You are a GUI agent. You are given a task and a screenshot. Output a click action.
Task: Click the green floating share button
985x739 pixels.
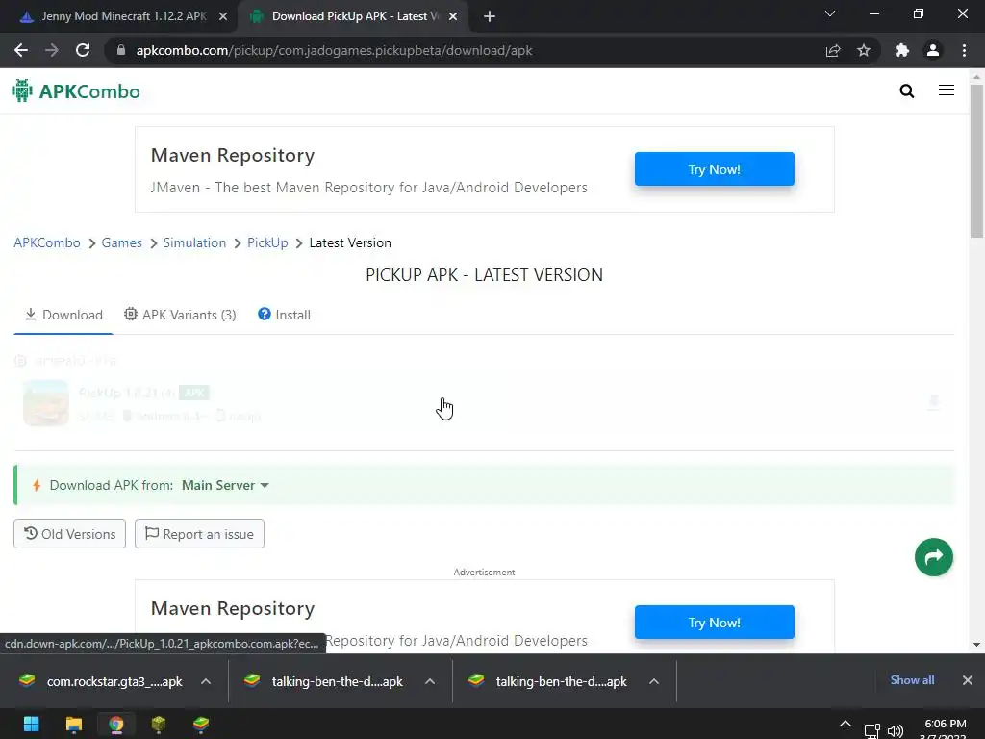tap(933, 557)
